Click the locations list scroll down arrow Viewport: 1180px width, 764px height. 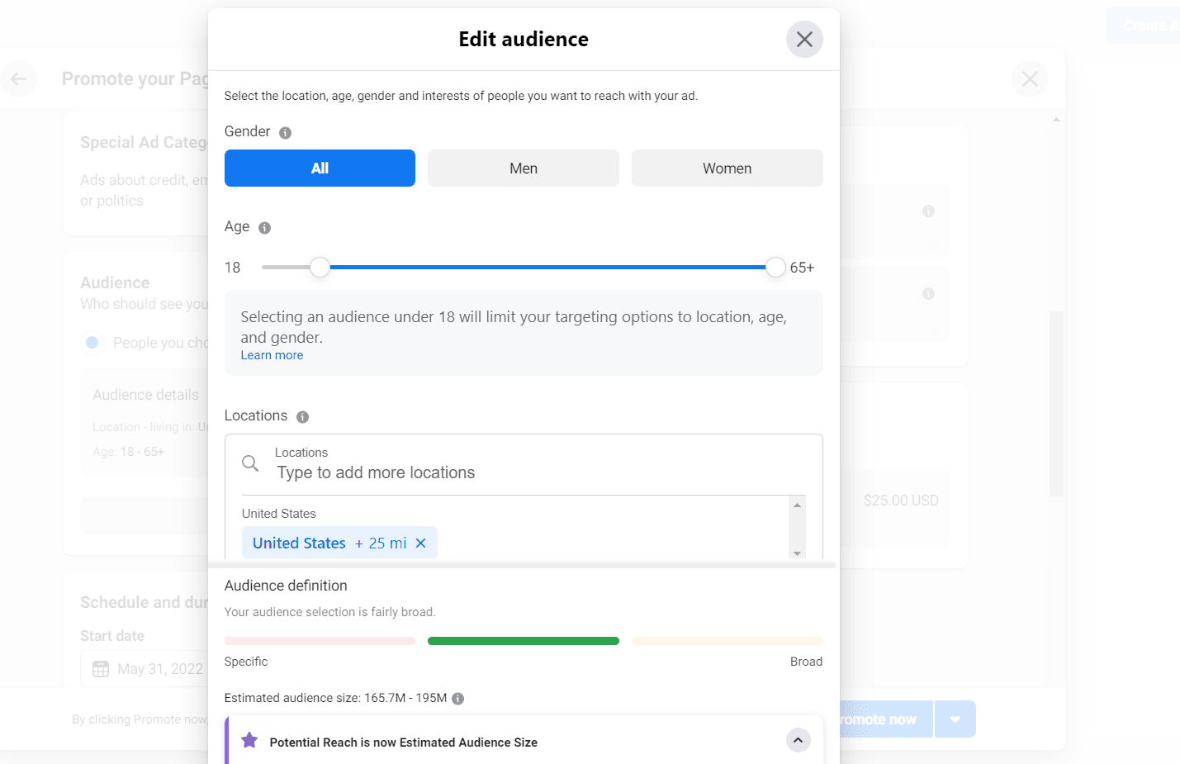(797, 553)
